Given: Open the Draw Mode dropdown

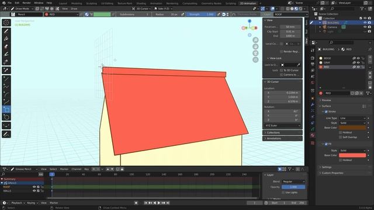Looking at the screenshot, I should [22, 9].
